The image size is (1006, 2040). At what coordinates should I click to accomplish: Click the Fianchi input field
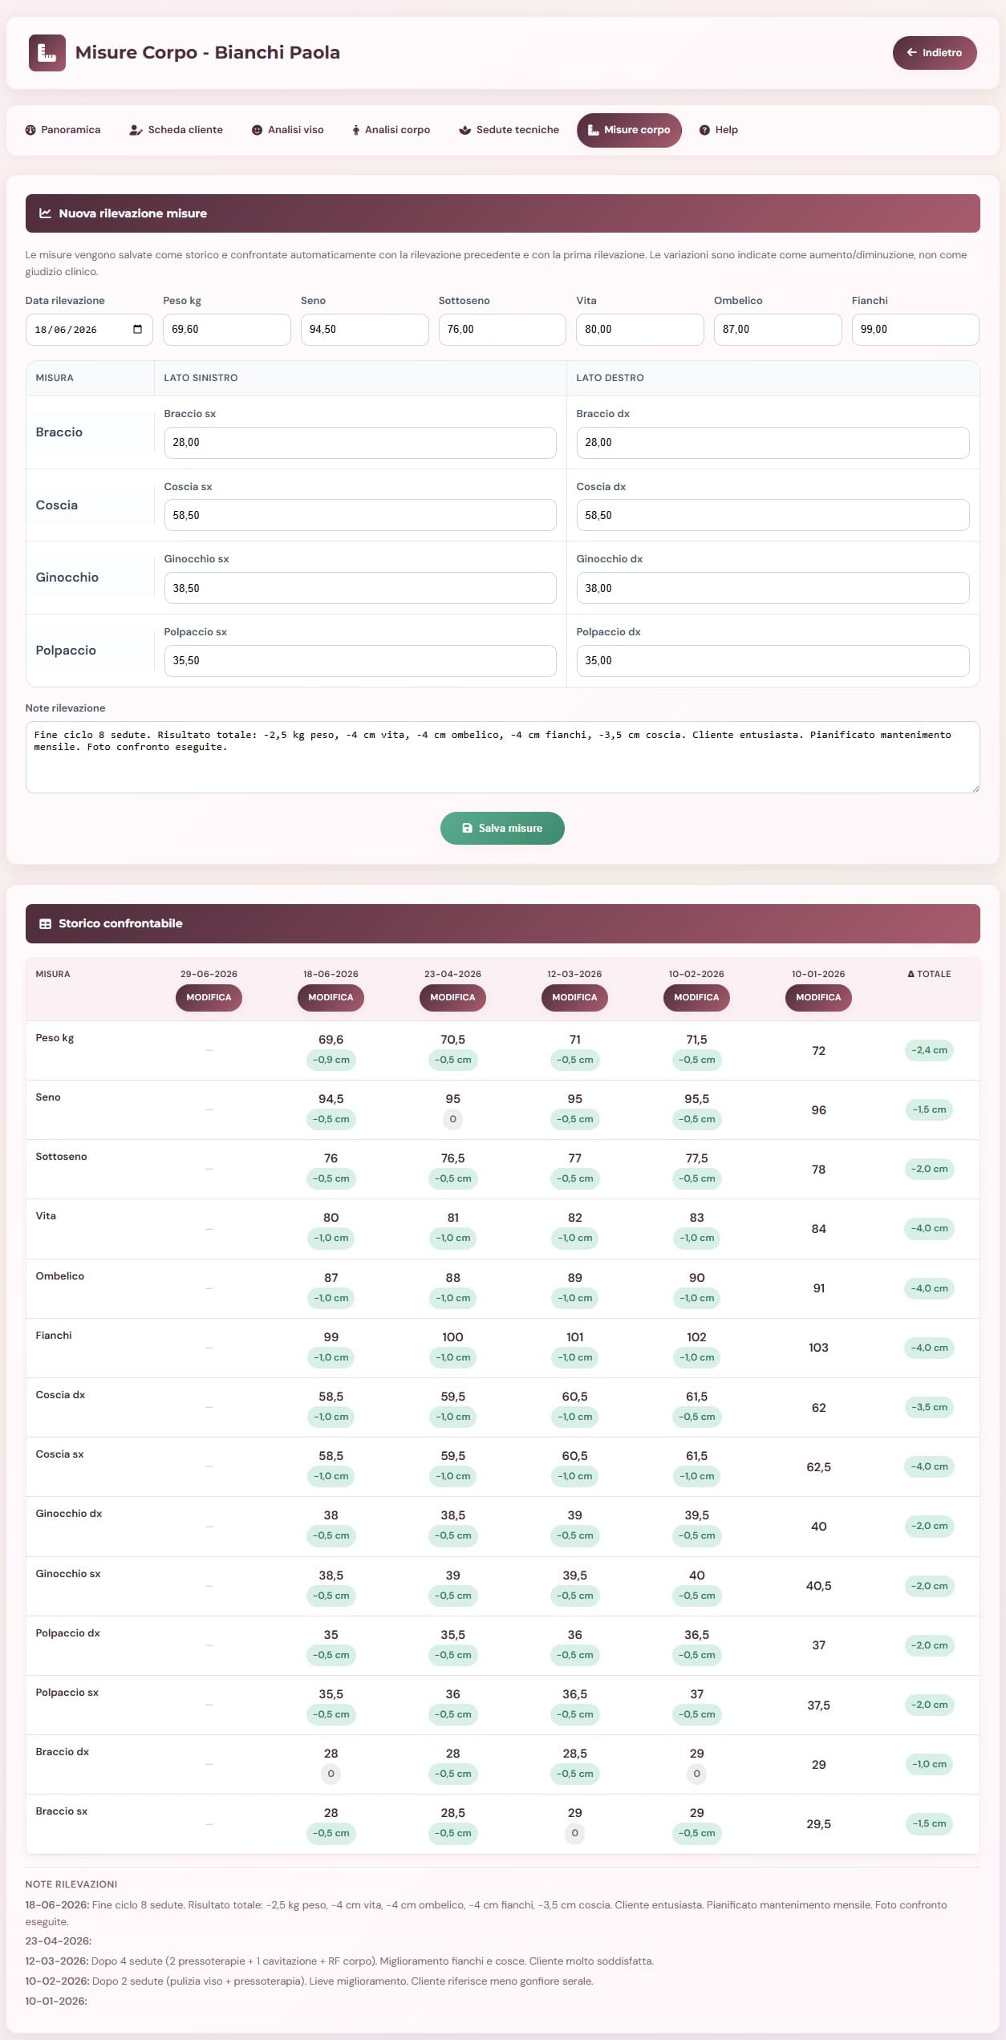click(x=915, y=330)
